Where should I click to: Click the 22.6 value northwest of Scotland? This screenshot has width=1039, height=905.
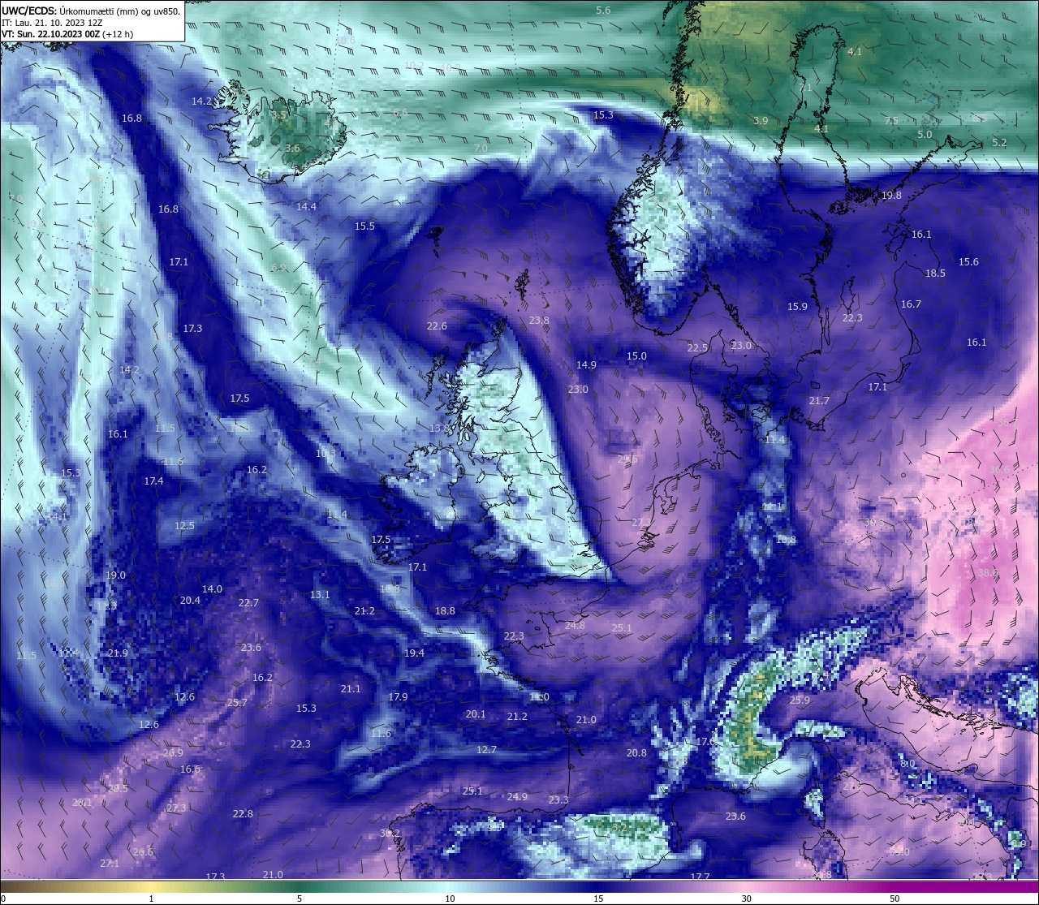(437, 326)
